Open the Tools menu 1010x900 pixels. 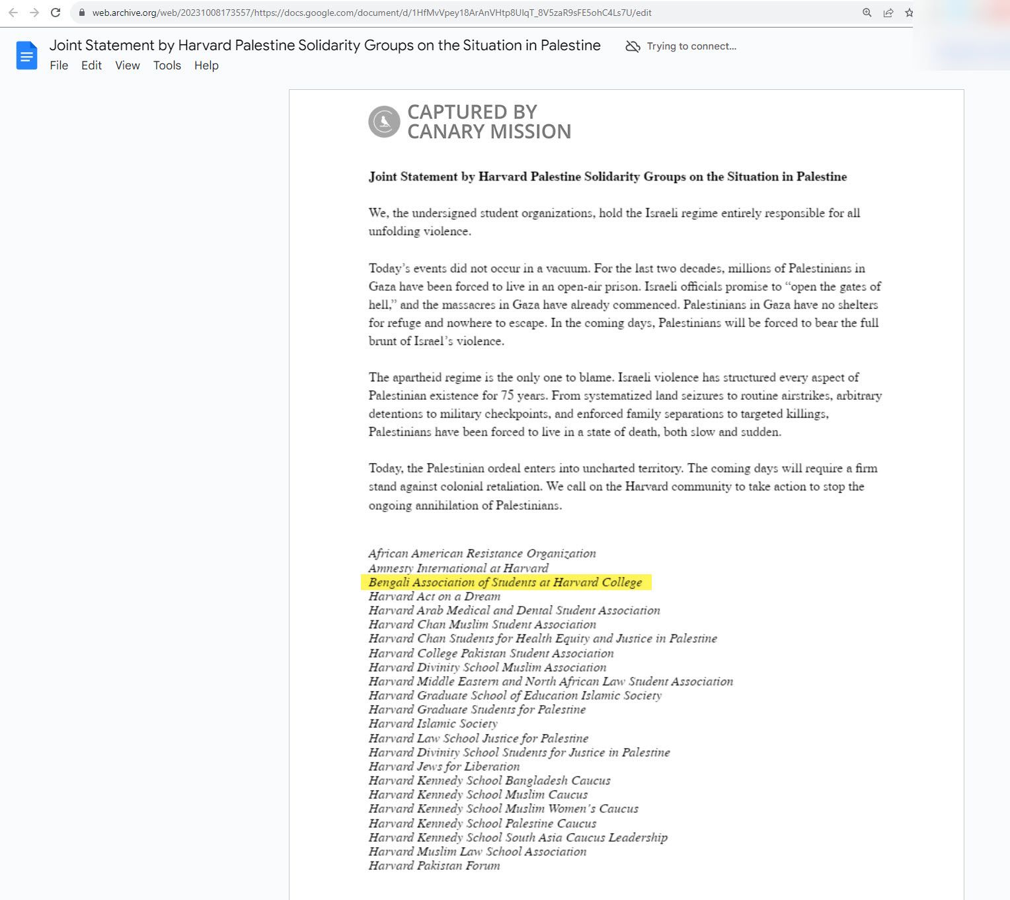(x=167, y=65)
